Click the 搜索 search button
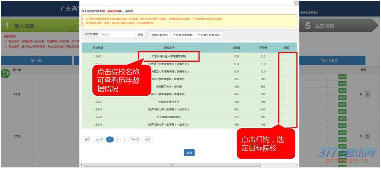The height and width of the screenshot is (170, 381). 140,35
